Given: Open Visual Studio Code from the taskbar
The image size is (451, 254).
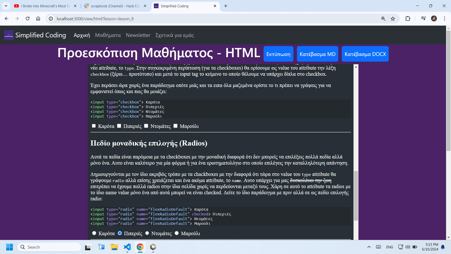Looking at the screenshot, I should [127, 247].
